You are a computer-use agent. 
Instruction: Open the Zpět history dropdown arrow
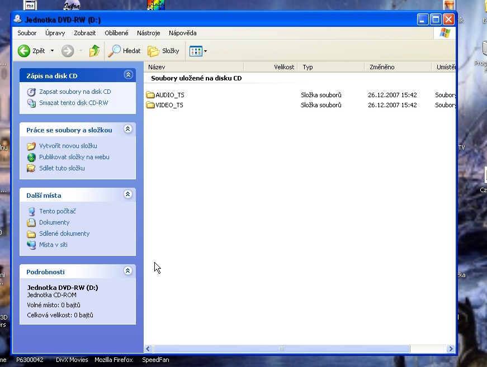pos(52,51)
